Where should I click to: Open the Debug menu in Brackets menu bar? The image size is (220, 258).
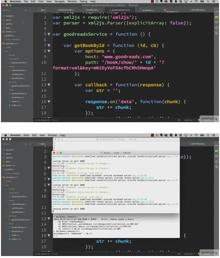coord(83,1)
